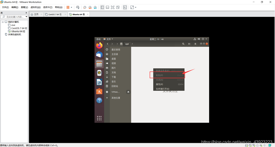Enter full screen mode in VMware toolbar
Viewport: 275px width, 147px height.
click(x=113, y=7)
